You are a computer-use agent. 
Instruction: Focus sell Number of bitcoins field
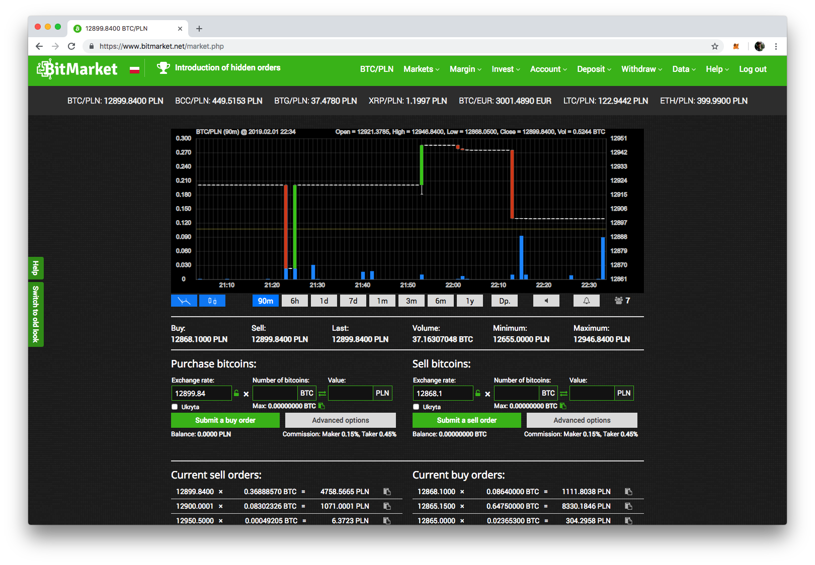pos(517,393)
